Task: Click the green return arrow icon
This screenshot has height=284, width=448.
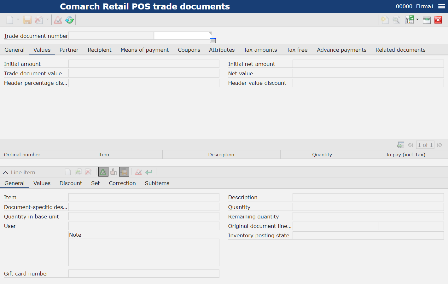Action: (149, 172)
